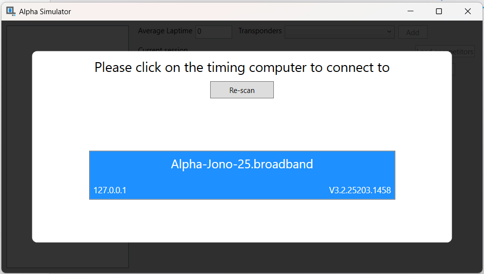Maximize the Alpha Simulator window
The height and width of the screenshot is (274, 484).
click(438, 11)
